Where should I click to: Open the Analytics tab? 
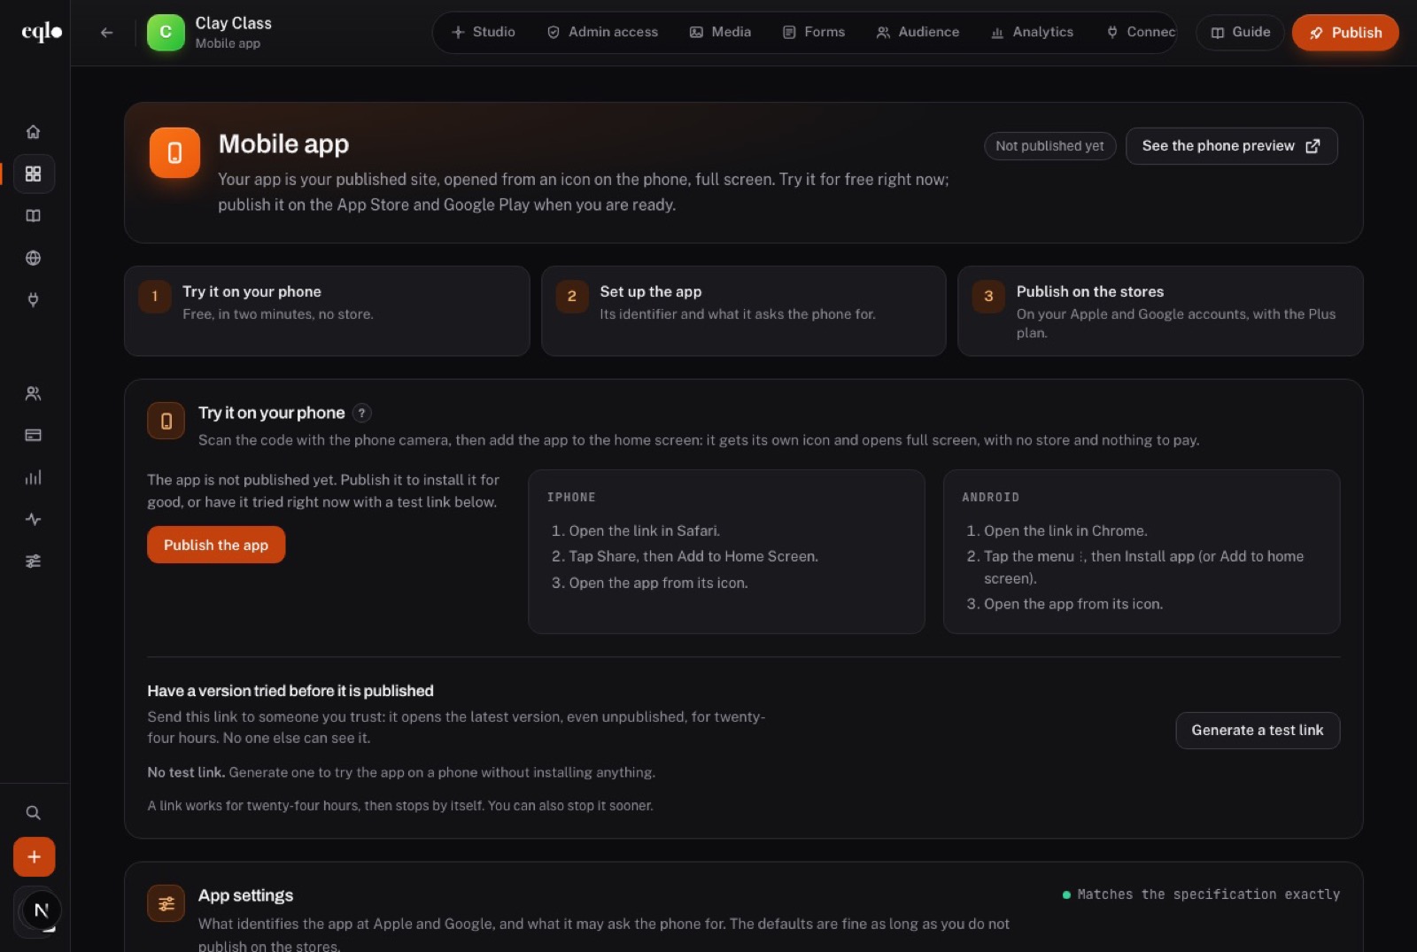1032,32
